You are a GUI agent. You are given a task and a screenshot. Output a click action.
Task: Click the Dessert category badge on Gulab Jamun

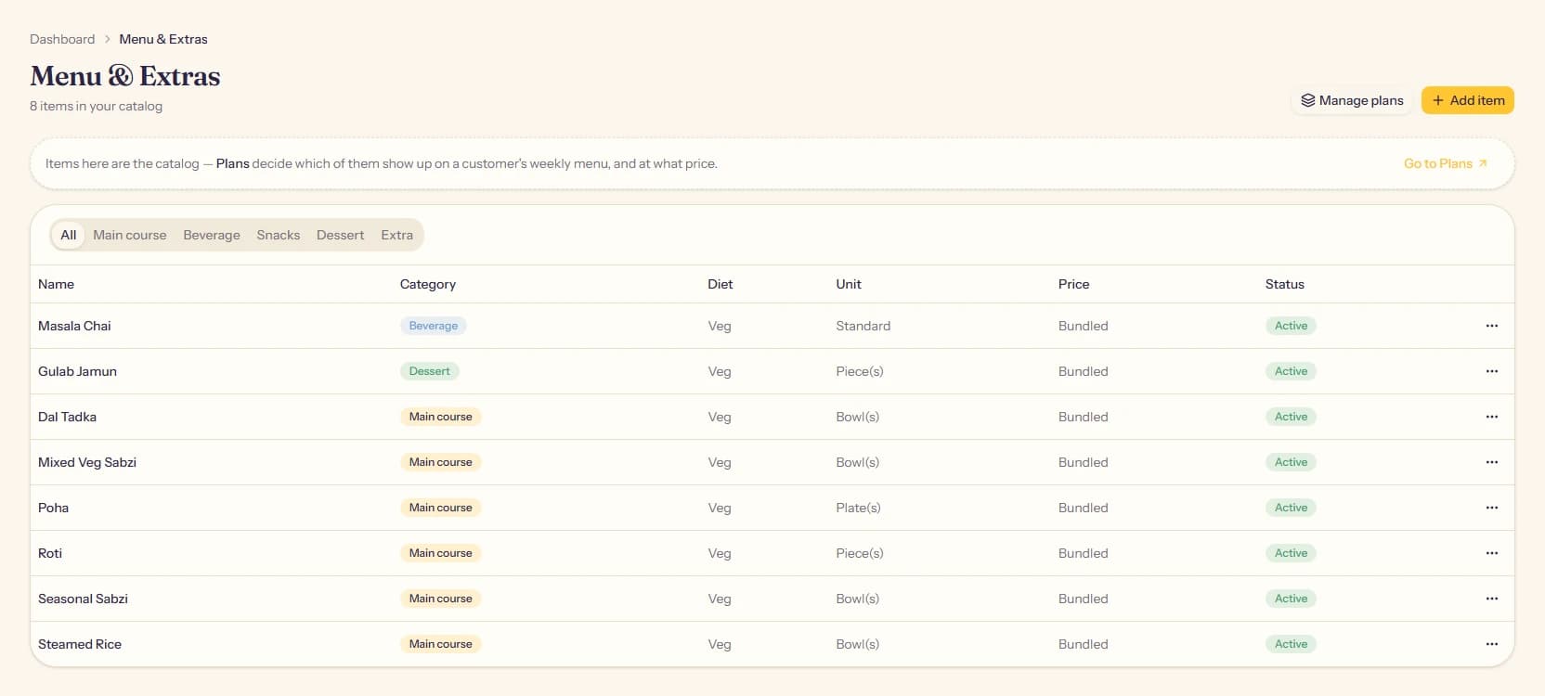coord(429,371)
